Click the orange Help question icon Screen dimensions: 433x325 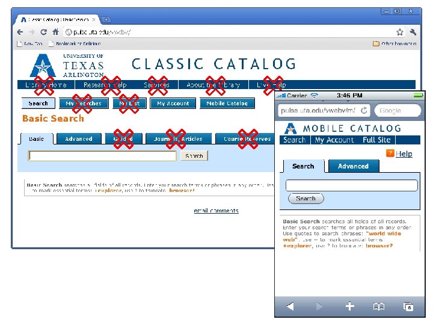[390, 153]
